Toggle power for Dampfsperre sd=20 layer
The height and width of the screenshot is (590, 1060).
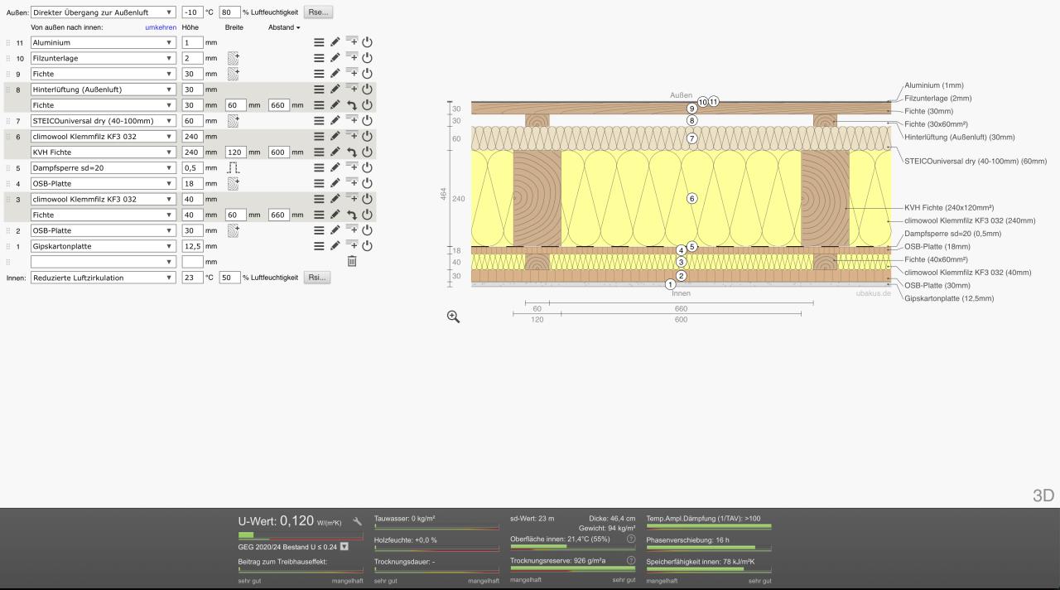(x=368, y=167)
